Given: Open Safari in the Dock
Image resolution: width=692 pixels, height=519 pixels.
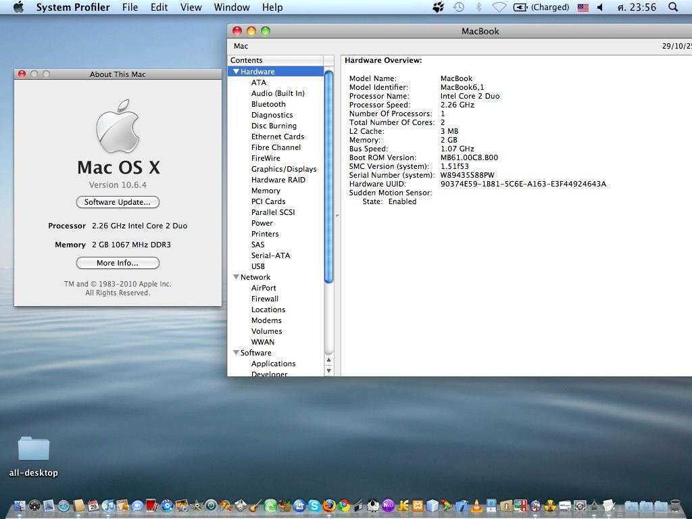Looking at the screenshot, I should coord(64,505).
